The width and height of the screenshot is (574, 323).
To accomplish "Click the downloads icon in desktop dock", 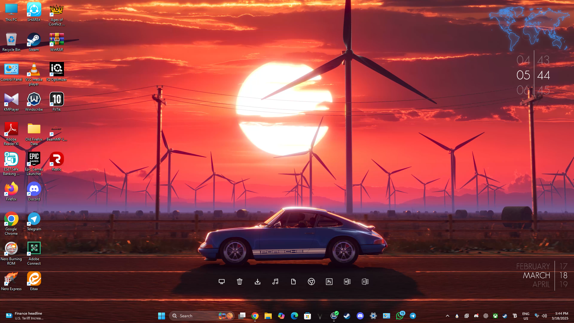I will 257,281.
